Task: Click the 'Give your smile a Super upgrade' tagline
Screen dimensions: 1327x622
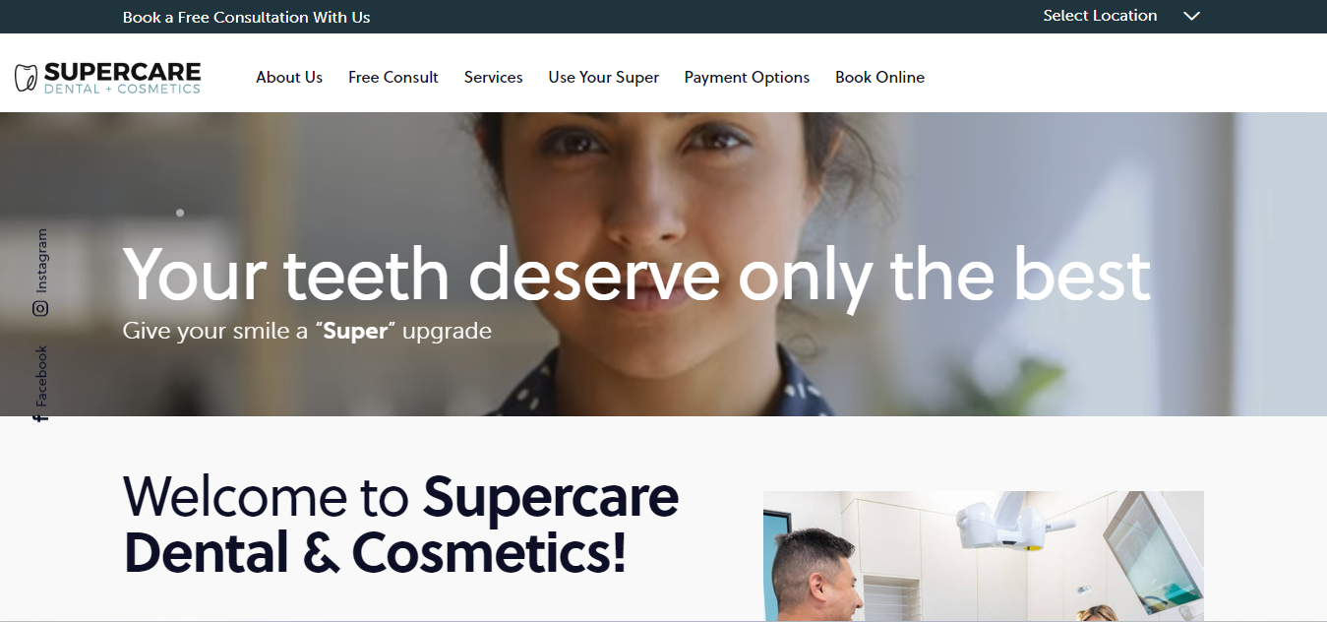Action: pyautogui.click(x=307, y=331)
